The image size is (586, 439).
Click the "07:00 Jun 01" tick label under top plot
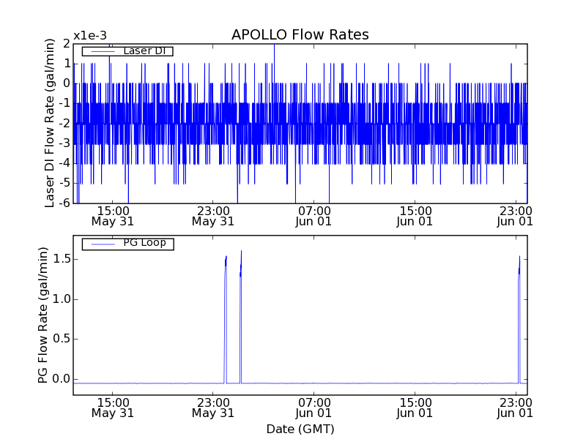coord(314,215)
